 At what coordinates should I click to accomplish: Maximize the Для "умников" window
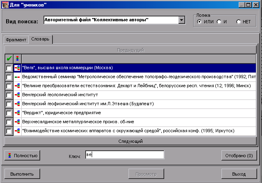coord(248,5)
